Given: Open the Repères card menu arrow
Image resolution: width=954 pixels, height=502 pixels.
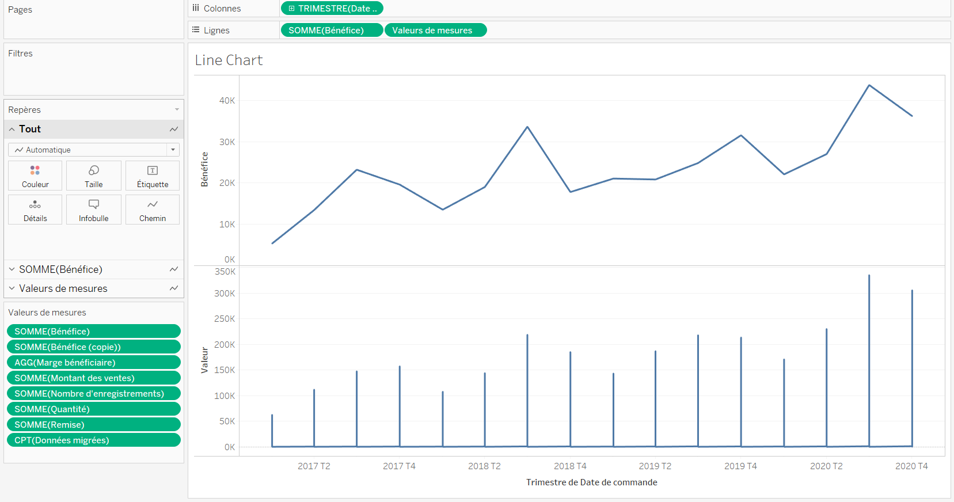Looking at the screenshot, I should 177,109.
